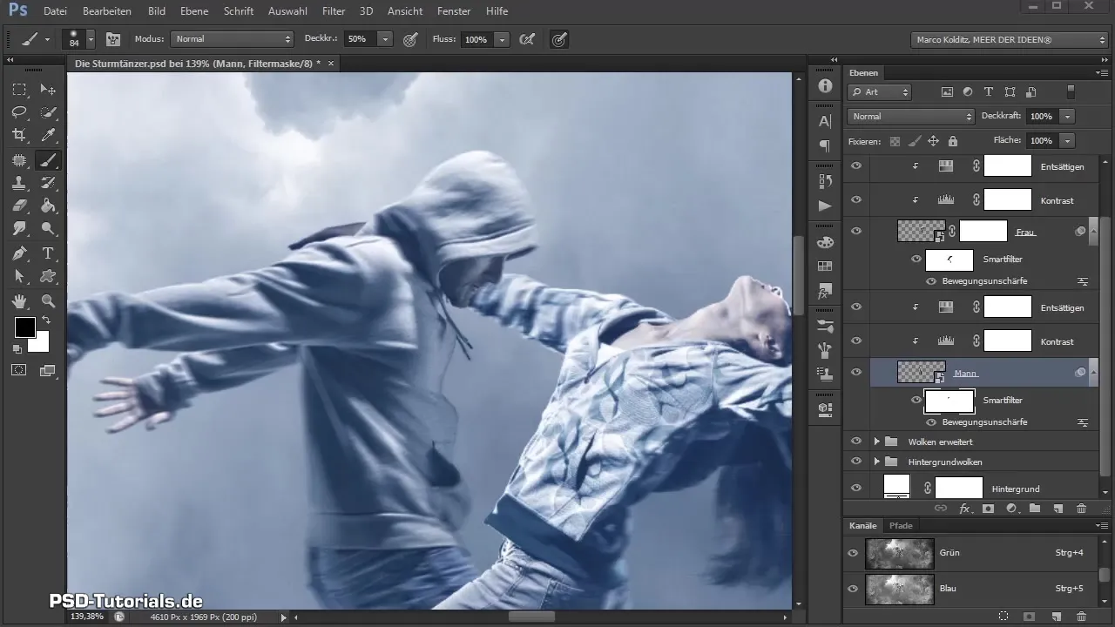Select the Type tool

(49, 253)
